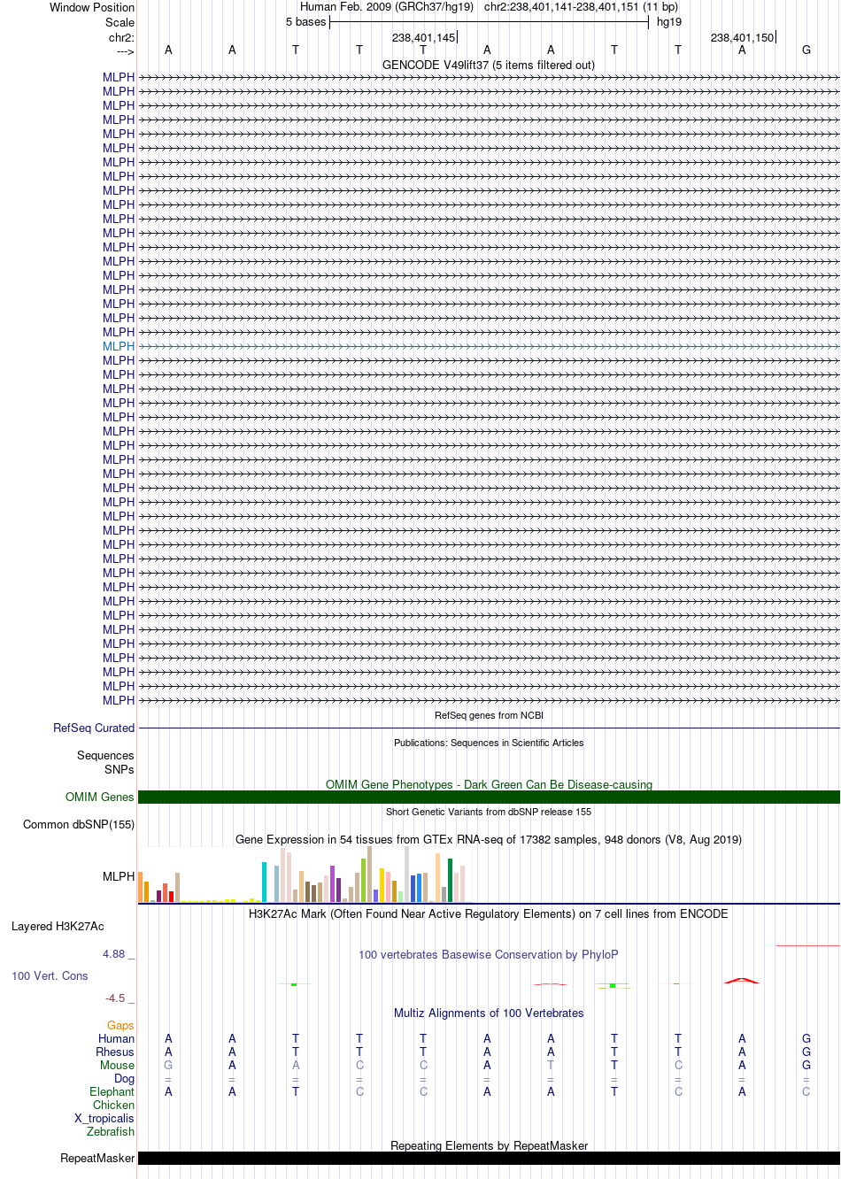Click the cyan bar in the GTEx expression chart
Screen dimensions: 841x1179
[265, 882]
